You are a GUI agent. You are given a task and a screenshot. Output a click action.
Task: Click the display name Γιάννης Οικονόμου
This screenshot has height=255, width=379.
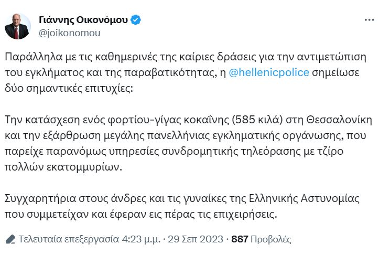83,20
